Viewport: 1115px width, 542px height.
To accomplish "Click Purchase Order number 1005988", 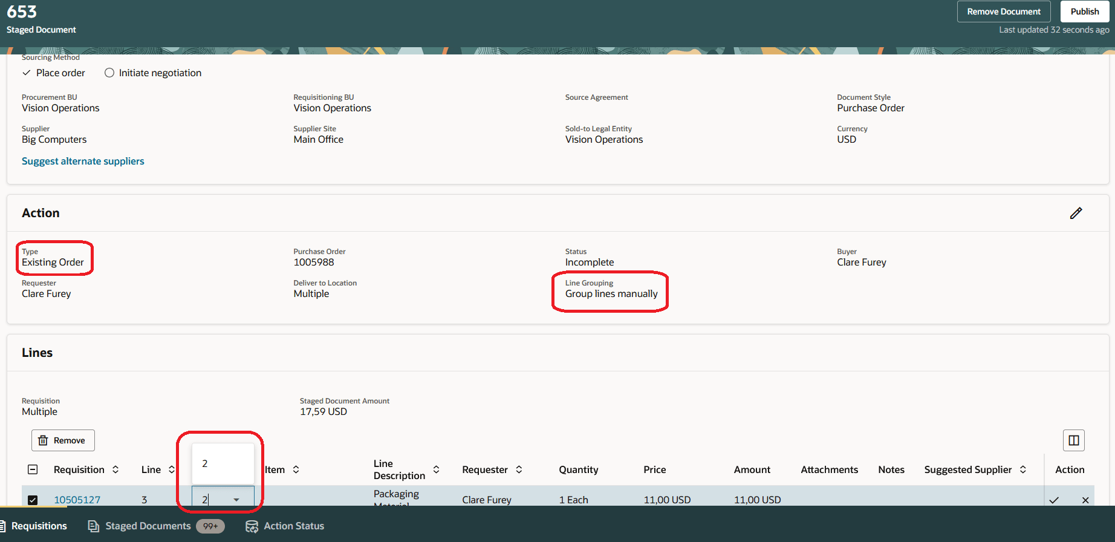I will [x=314, y=262].
